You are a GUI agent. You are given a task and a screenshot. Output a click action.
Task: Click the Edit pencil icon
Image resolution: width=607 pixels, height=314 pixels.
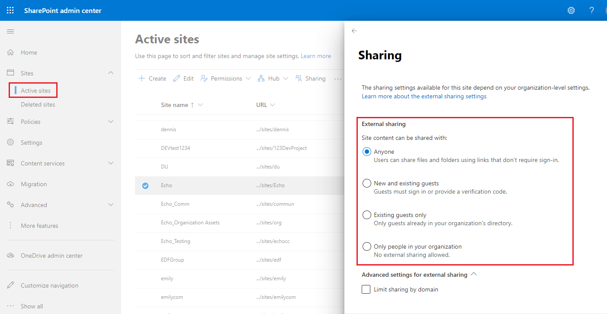[177, 78]
